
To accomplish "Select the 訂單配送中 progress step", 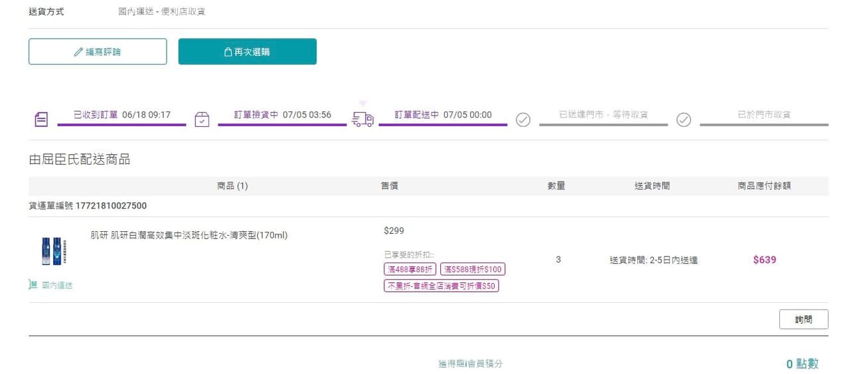I will [x=443, y=115].
